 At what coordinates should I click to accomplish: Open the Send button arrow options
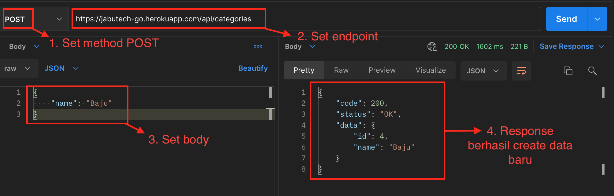pos(597,19)
